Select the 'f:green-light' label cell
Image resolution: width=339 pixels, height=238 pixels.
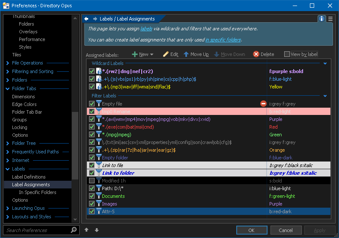[298, 196]
